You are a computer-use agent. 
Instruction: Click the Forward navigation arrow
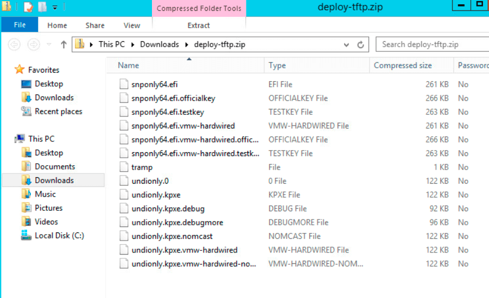(x=33, y=44)
